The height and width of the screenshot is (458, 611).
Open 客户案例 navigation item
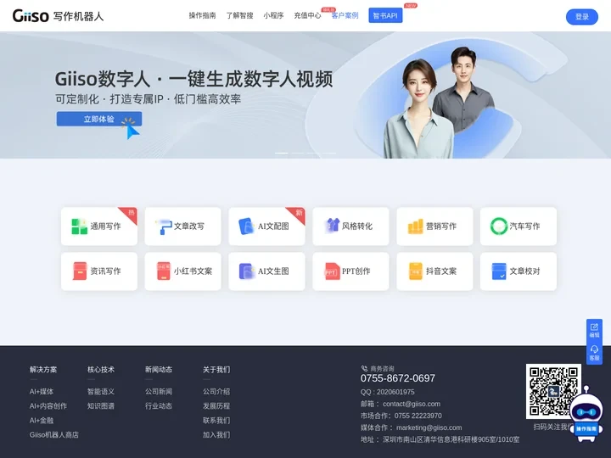point(345,15)
